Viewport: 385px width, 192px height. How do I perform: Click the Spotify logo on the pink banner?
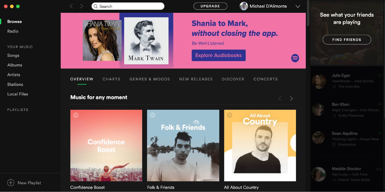[295, 58]
